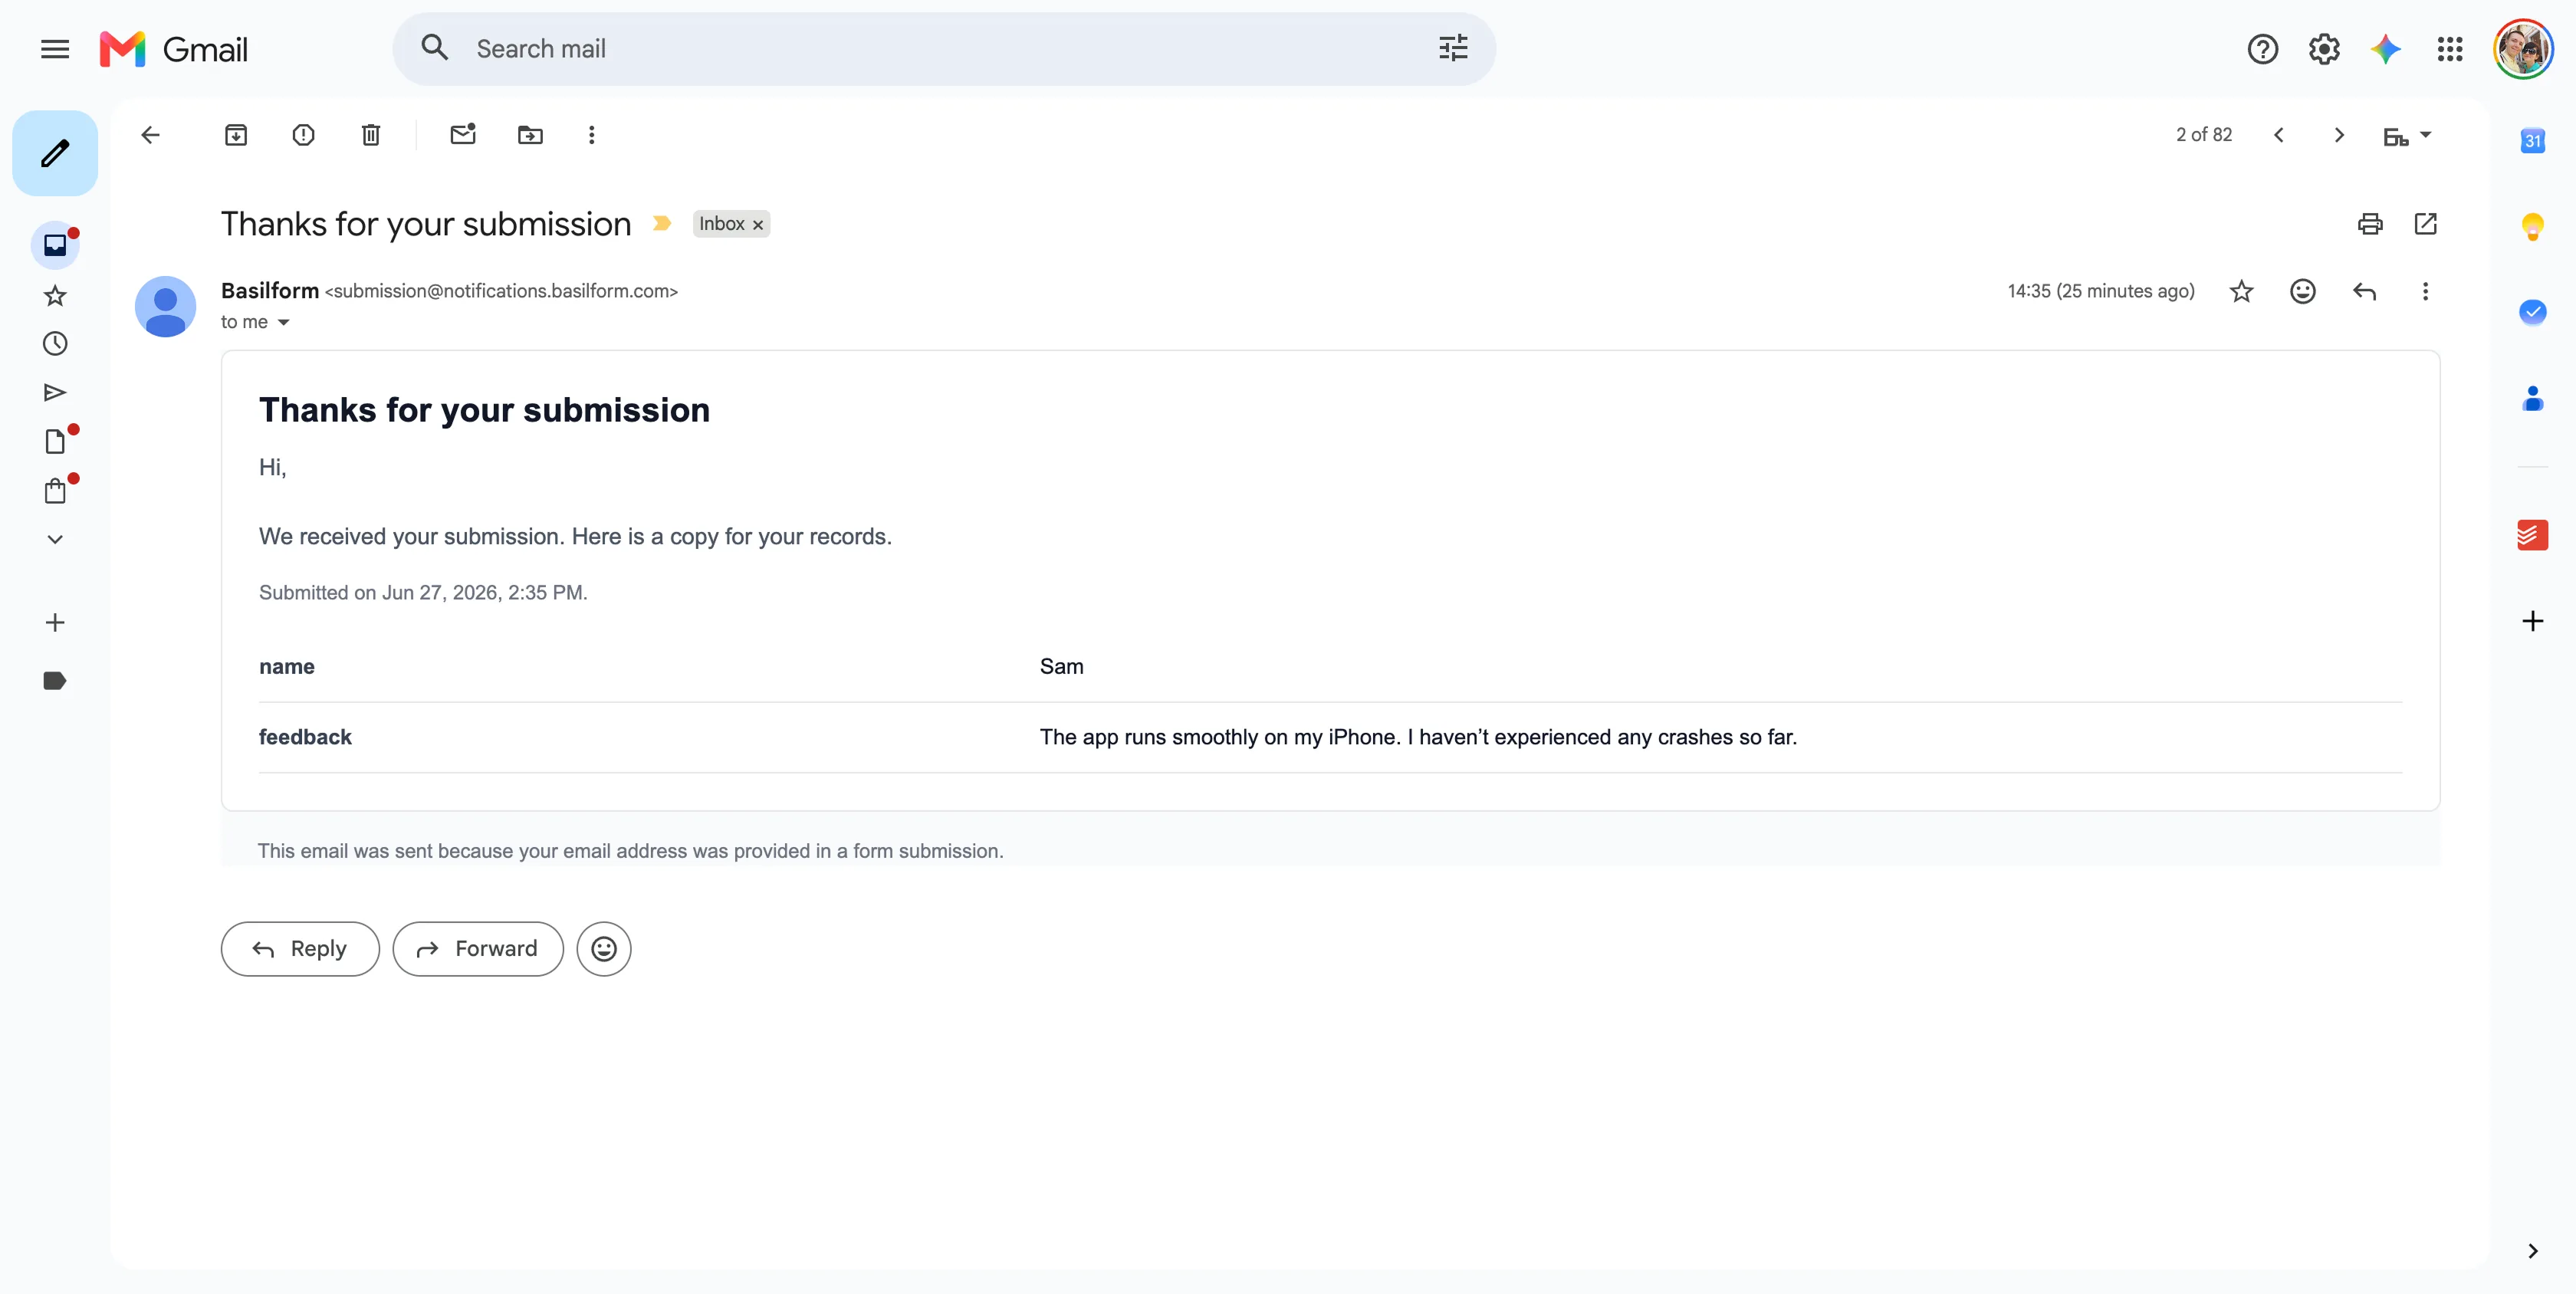
Task: Go back to inbox arrow
Action: point(151,135)
